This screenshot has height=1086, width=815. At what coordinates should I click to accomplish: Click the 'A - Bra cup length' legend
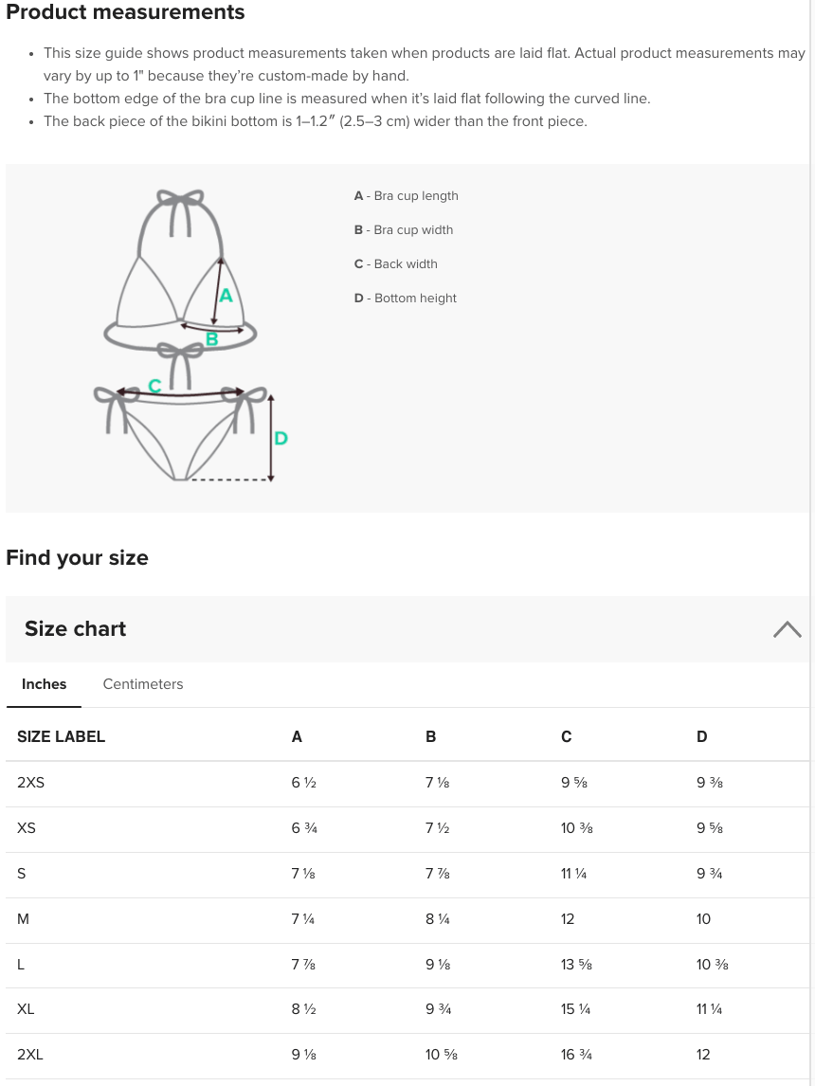(x=406, y=196)
